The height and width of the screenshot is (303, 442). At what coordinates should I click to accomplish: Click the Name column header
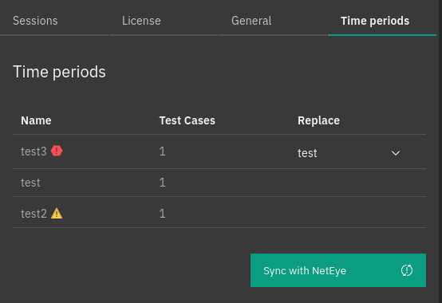point(36,120)
